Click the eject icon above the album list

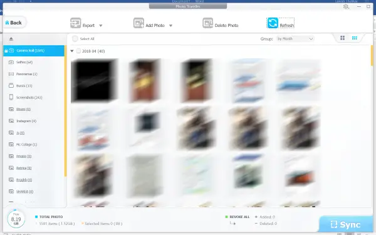pyautogui.click(x=11, y=39)
